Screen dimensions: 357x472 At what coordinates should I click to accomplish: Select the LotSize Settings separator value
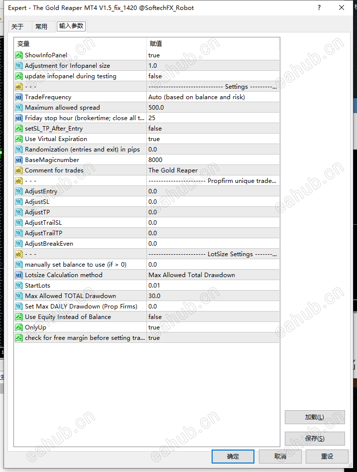[x=213, y=254]
